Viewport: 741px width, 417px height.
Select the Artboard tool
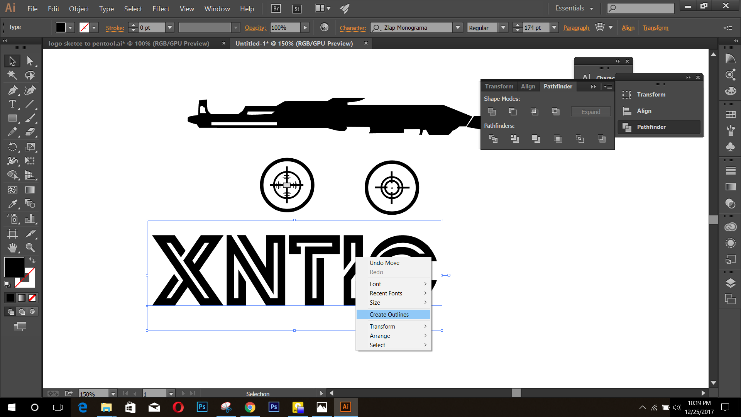click(x=12, y=234)
